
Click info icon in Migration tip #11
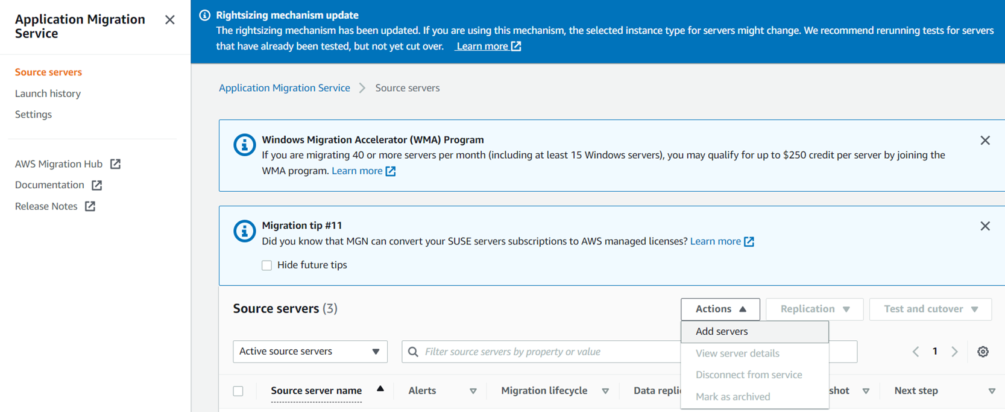pyautogui.click(x=244, y=230)
